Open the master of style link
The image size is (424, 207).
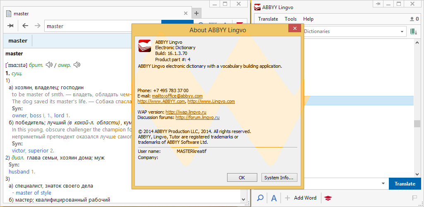tap(34, 193)
